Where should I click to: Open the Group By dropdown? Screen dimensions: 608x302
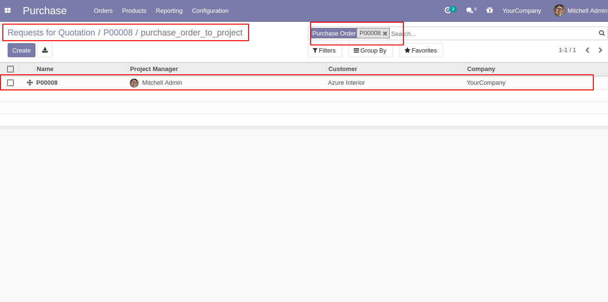(x=371, y=50)
